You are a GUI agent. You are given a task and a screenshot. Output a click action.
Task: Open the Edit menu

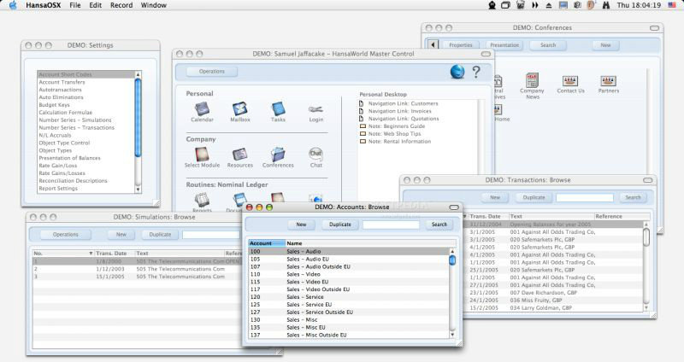pos(96,5)
